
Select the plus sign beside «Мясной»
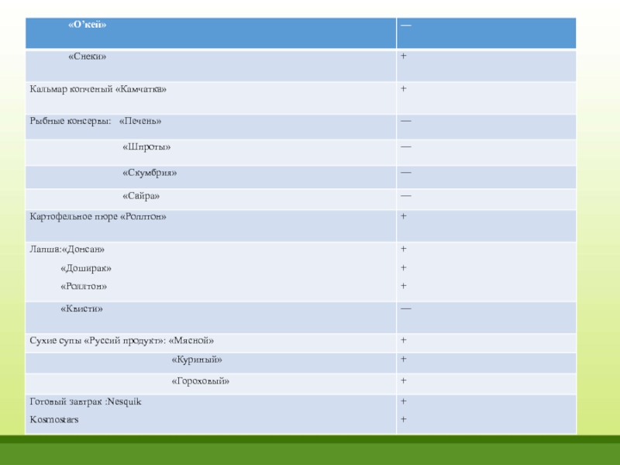coord(403,340)
